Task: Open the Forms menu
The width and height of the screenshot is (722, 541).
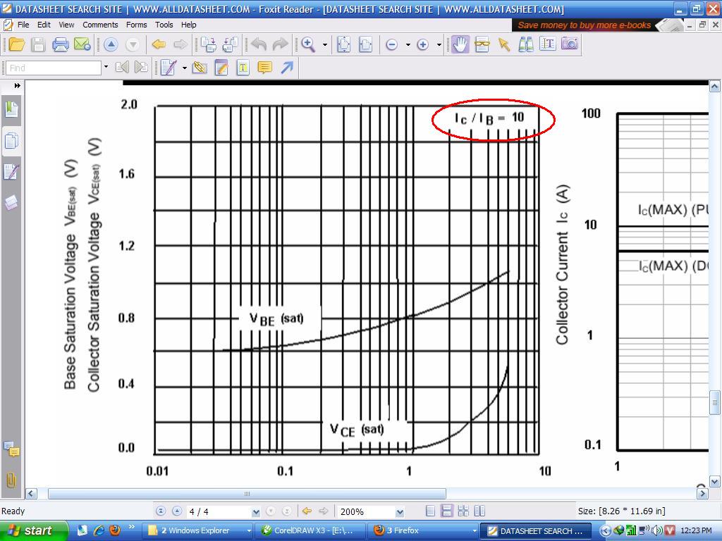Action: tap(136, 25)
